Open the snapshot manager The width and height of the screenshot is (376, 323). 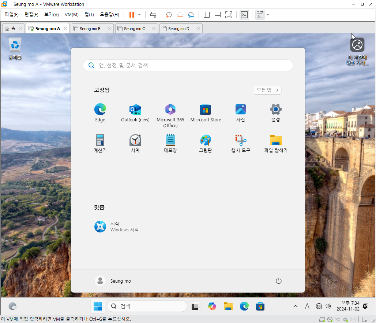[x=191, y=15]
